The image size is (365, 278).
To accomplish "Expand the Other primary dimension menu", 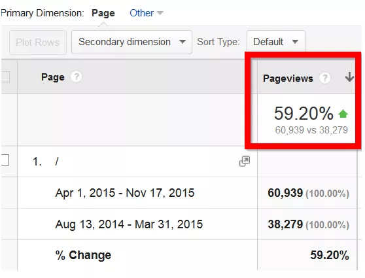I will [147, 13].
